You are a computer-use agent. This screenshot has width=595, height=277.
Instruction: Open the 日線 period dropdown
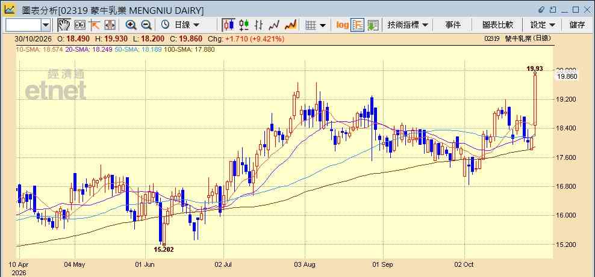pyautogui.click(x=187, y=25)
